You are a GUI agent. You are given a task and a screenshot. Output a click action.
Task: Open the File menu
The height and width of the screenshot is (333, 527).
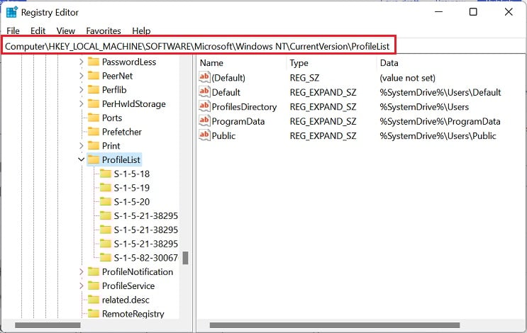pos(13,31)
